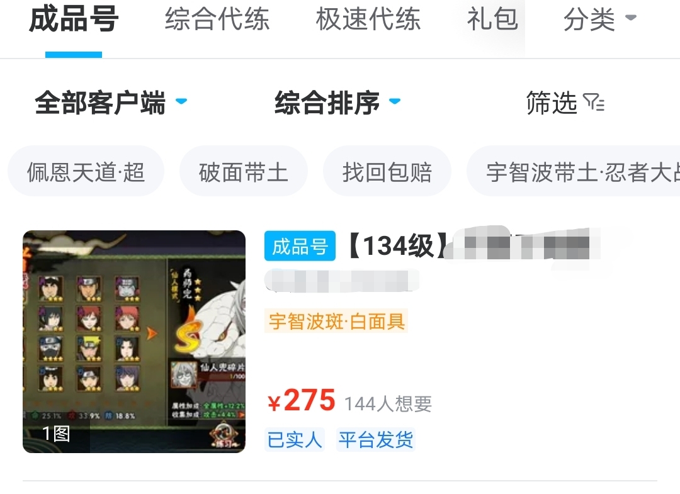
Task: Toggle the 破面带土 filter chip
Action: [x=244, y=172]
